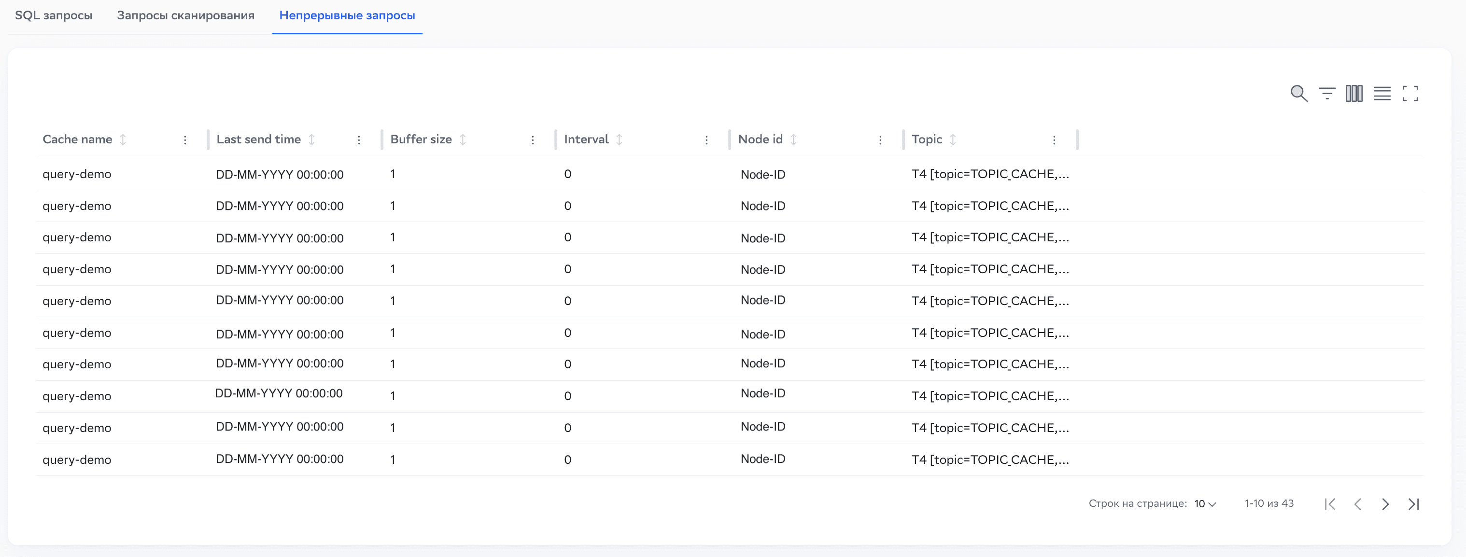Open the Topic column options menu
Screen dimensions: 1466x557
(1055, 139)
